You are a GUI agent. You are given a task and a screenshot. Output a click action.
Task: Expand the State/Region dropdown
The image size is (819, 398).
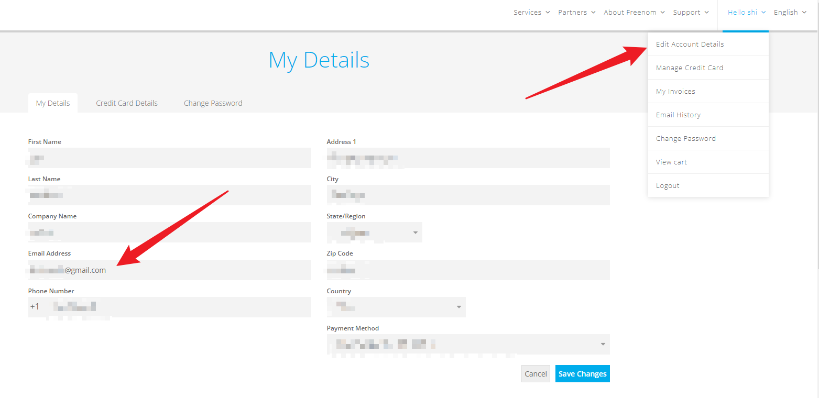[x=374, y=233]
